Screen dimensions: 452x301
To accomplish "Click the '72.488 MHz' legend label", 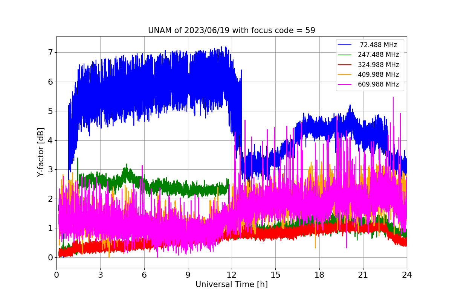I will (379, 45).
